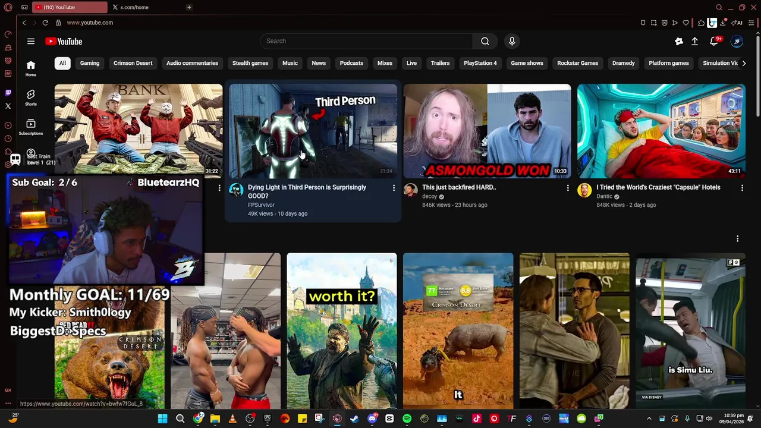
Task: Open the X icon in Opera sidebar
Action: coord(8,106)
